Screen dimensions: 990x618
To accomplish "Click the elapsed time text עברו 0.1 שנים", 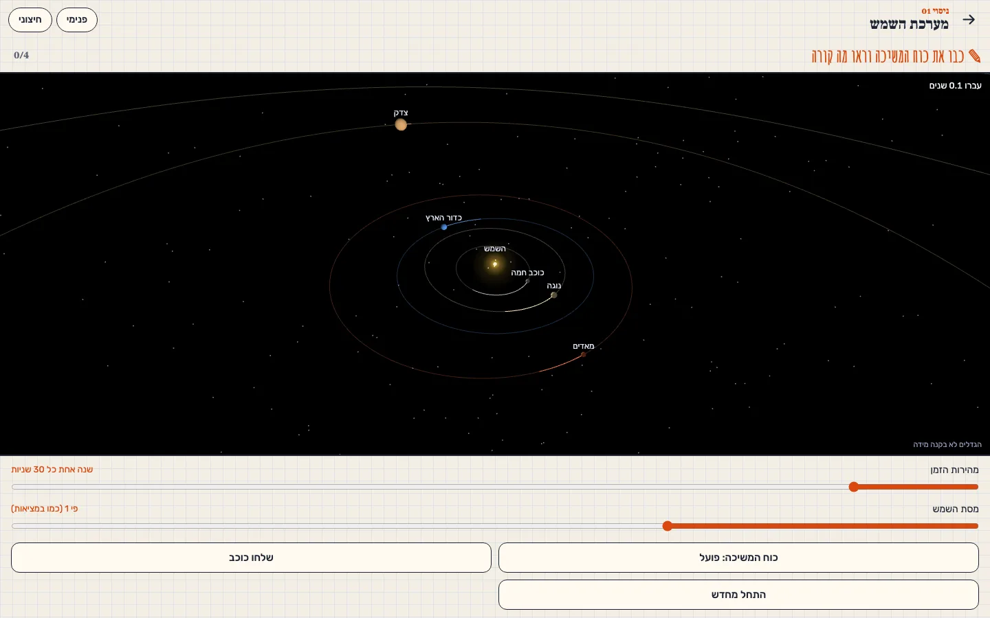I will tap(955, 86).
